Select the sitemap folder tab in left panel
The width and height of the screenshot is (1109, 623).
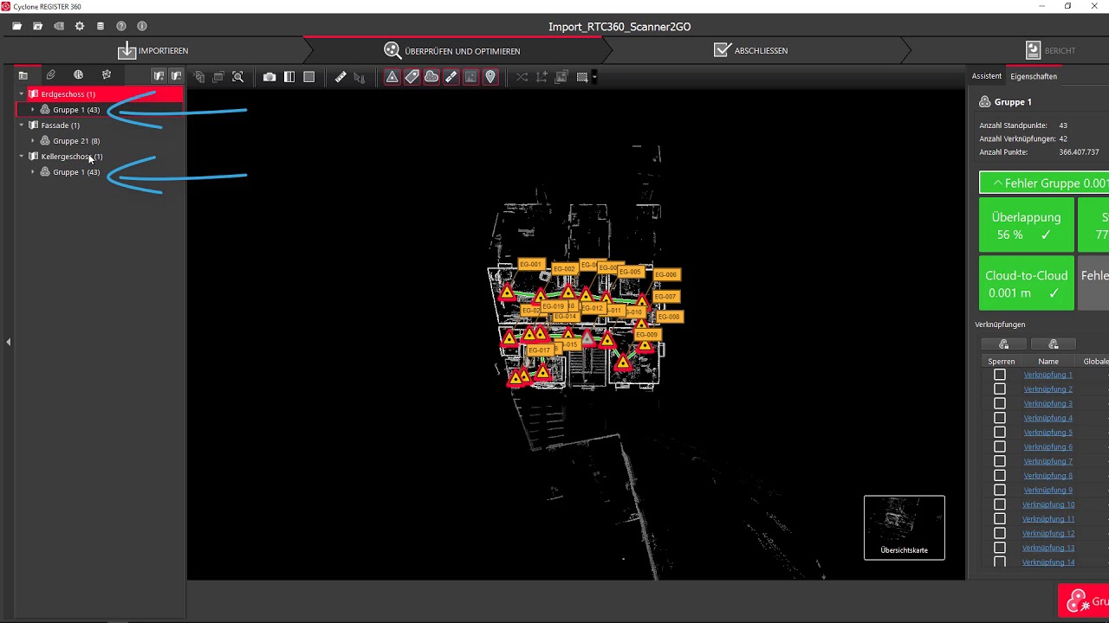coord(23,76)
